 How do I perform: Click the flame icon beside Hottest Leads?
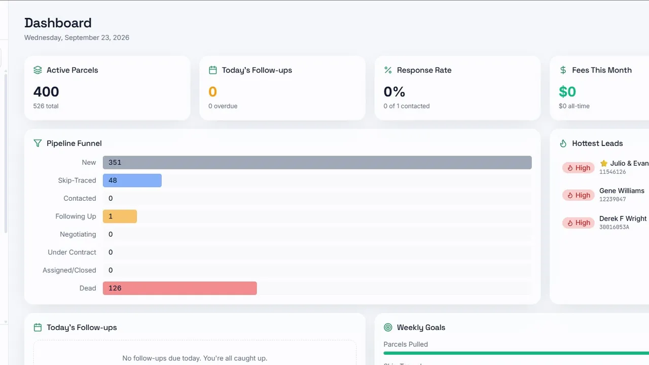coord(563,143)
